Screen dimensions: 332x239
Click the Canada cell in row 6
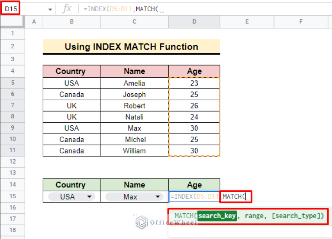click(71, 94)
